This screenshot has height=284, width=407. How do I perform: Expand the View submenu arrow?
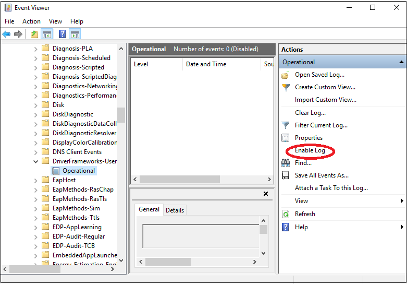click(x=401, y=201)
